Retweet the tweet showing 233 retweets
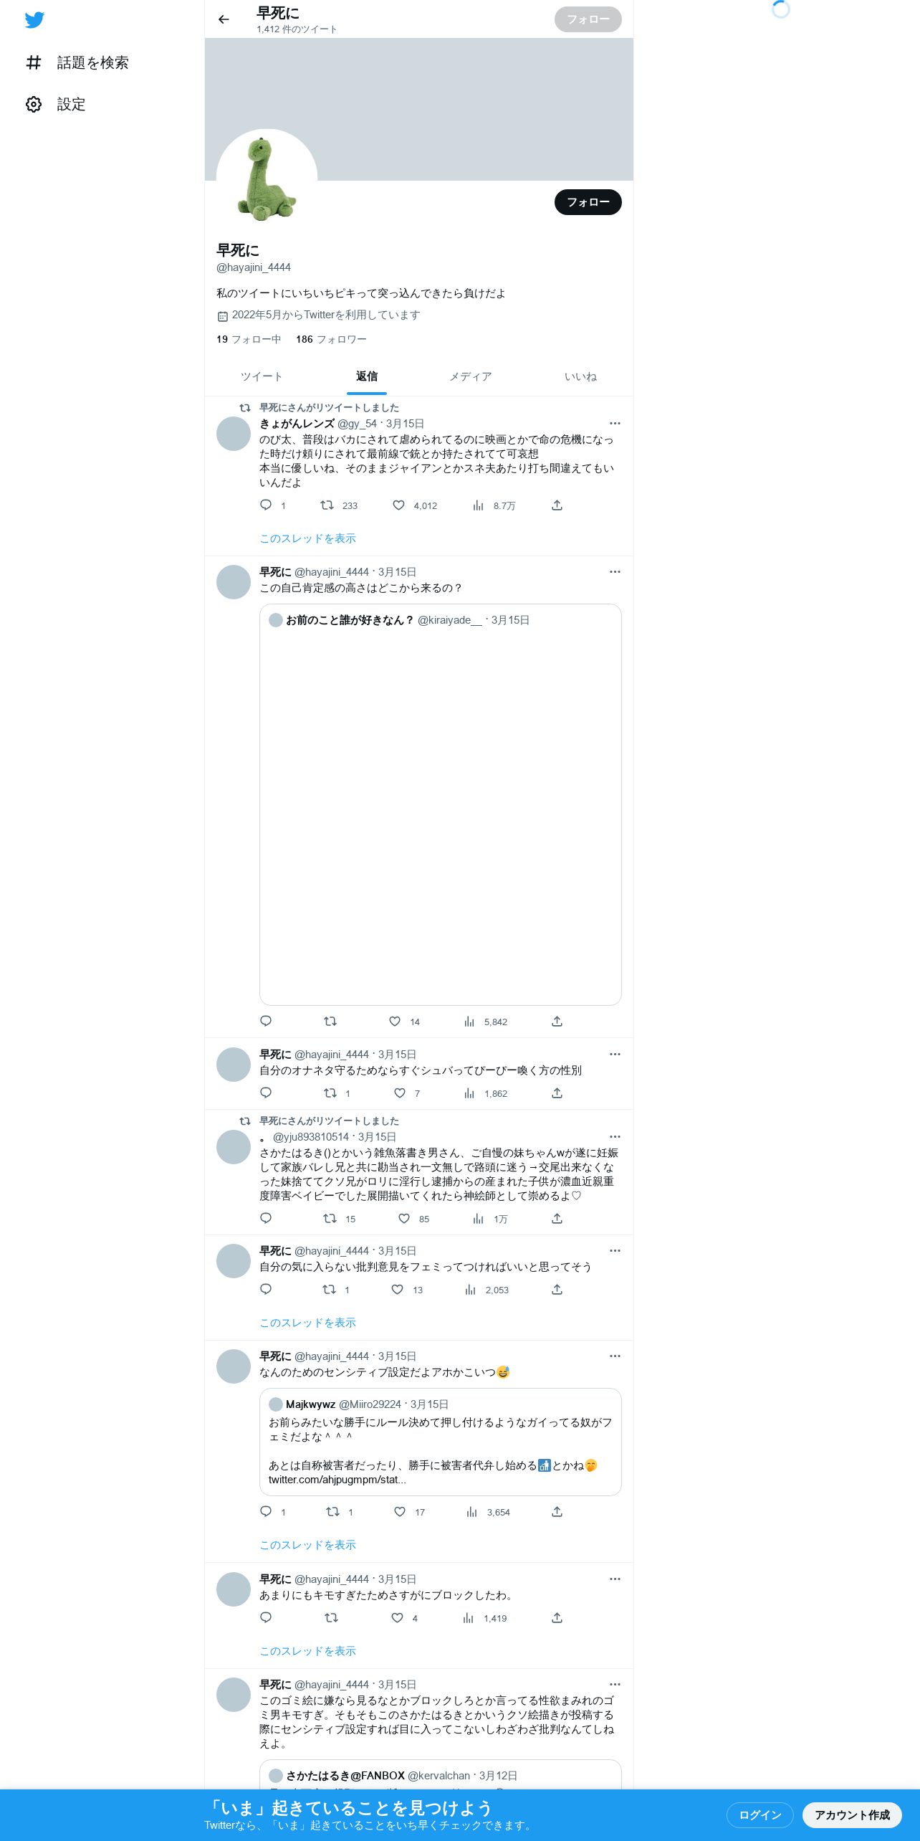This screenshot has width=920, height=1841. point(327,505)
